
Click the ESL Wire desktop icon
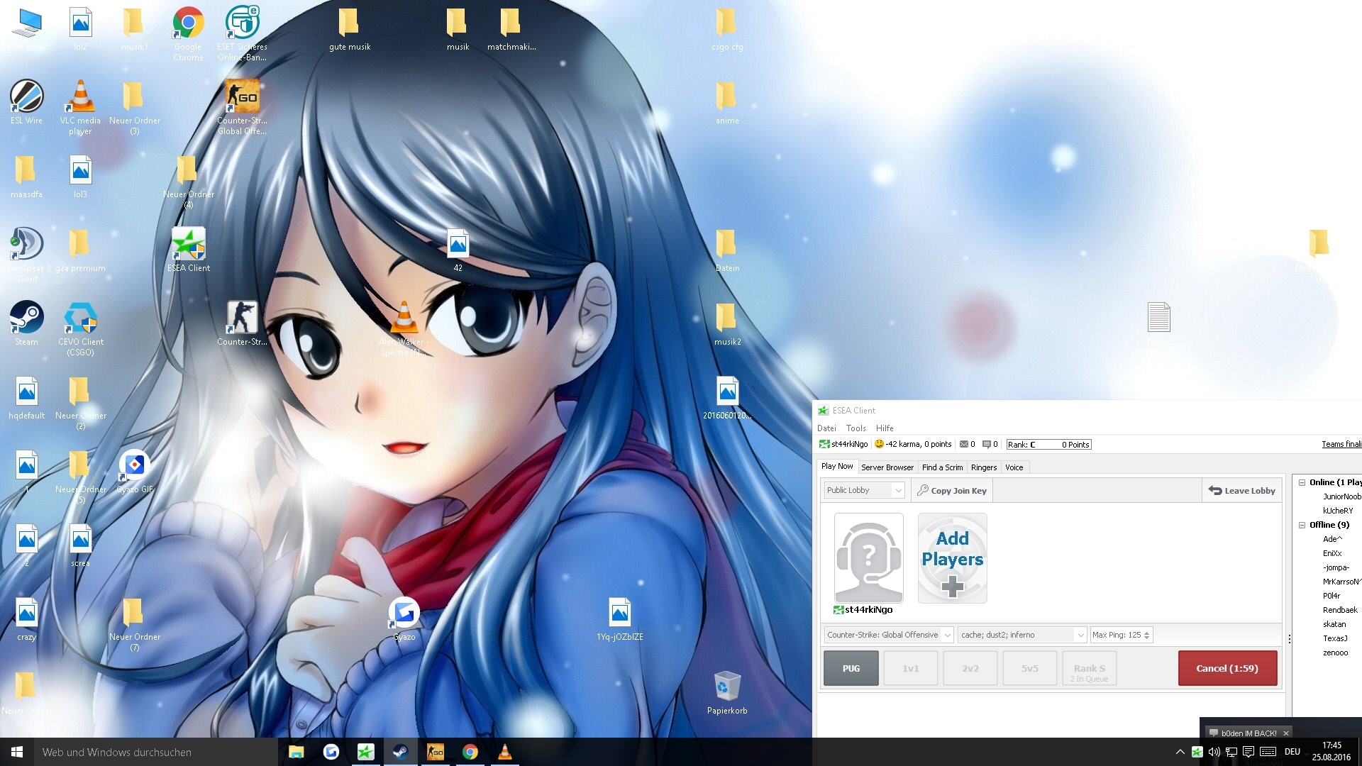click(27, 97)
